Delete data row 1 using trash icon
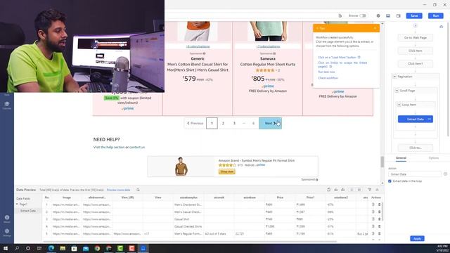 [x=379, y=205]
